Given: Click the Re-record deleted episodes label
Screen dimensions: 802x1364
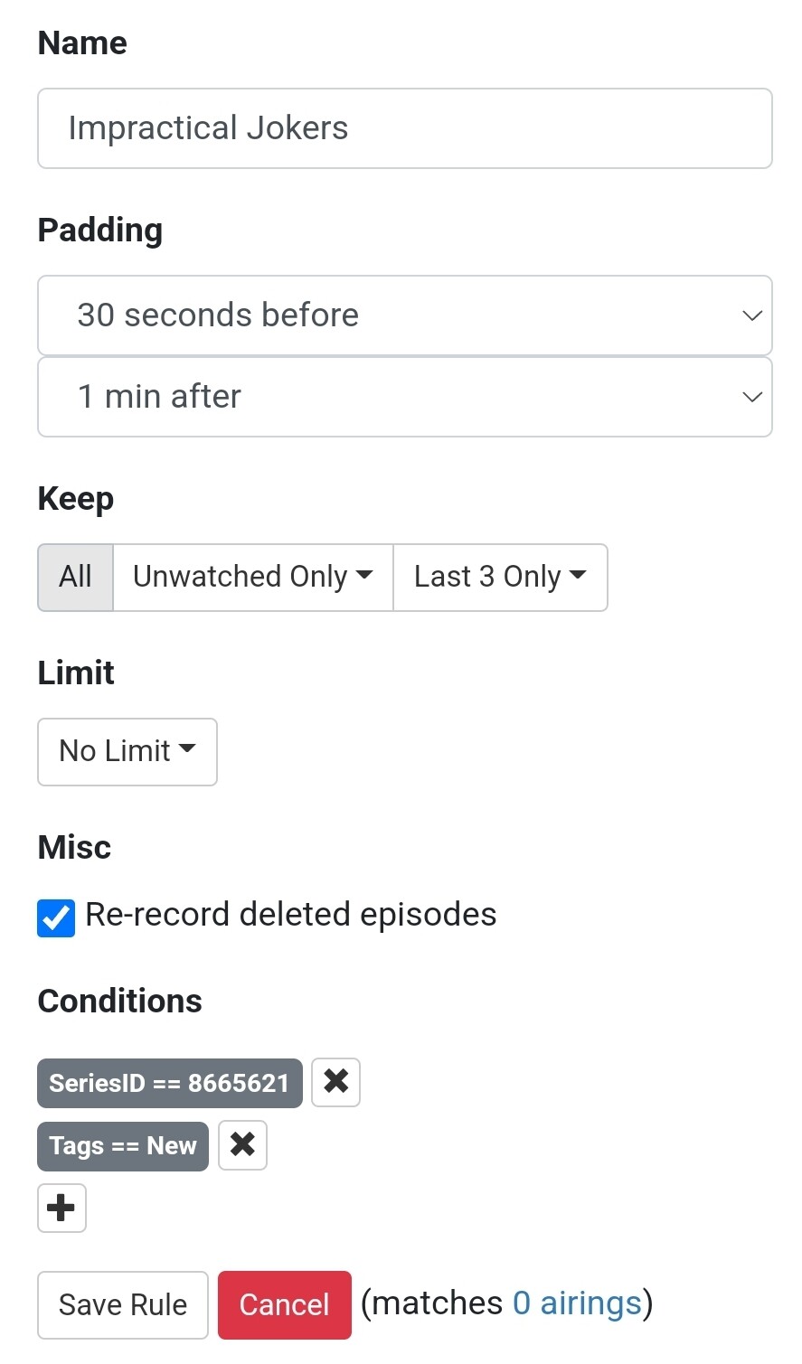Looking at the screenshot, I should tap(290, 915).
